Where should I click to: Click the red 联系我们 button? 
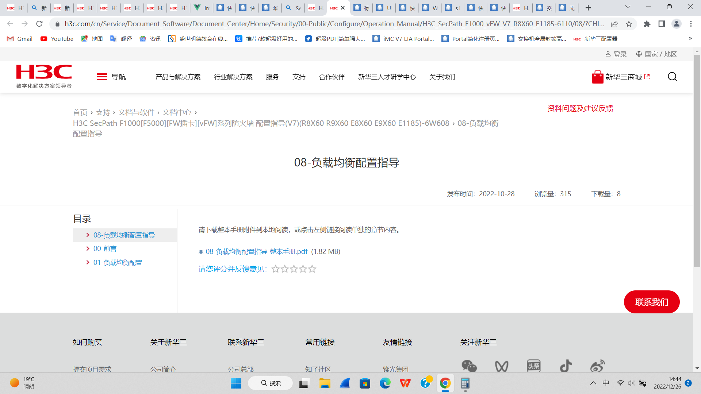(x=651, y=302)
